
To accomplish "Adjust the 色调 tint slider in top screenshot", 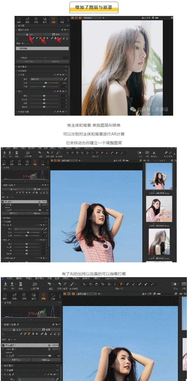I will coord(44,87).
